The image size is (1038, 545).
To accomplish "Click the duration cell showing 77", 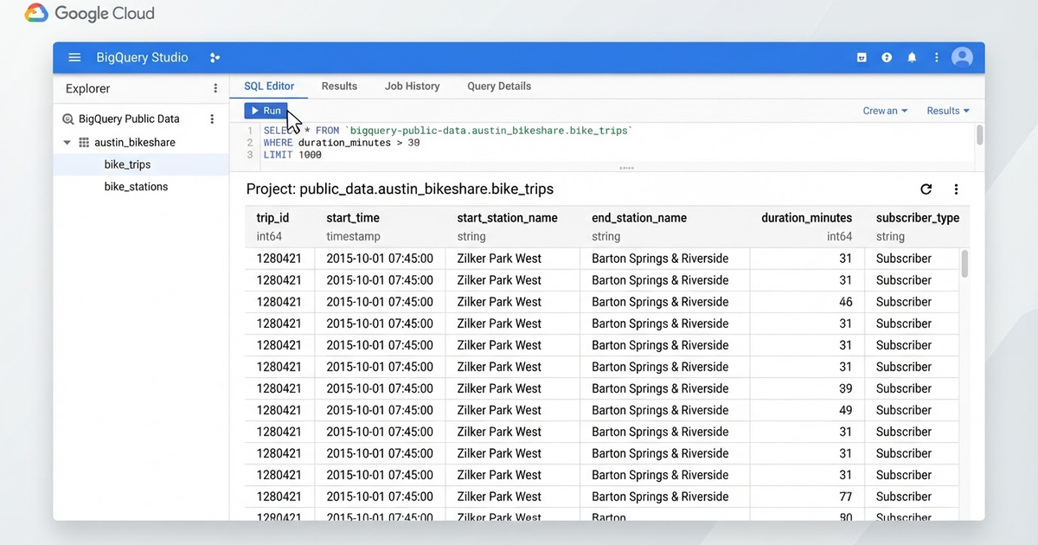I will [x=845, y=497].
